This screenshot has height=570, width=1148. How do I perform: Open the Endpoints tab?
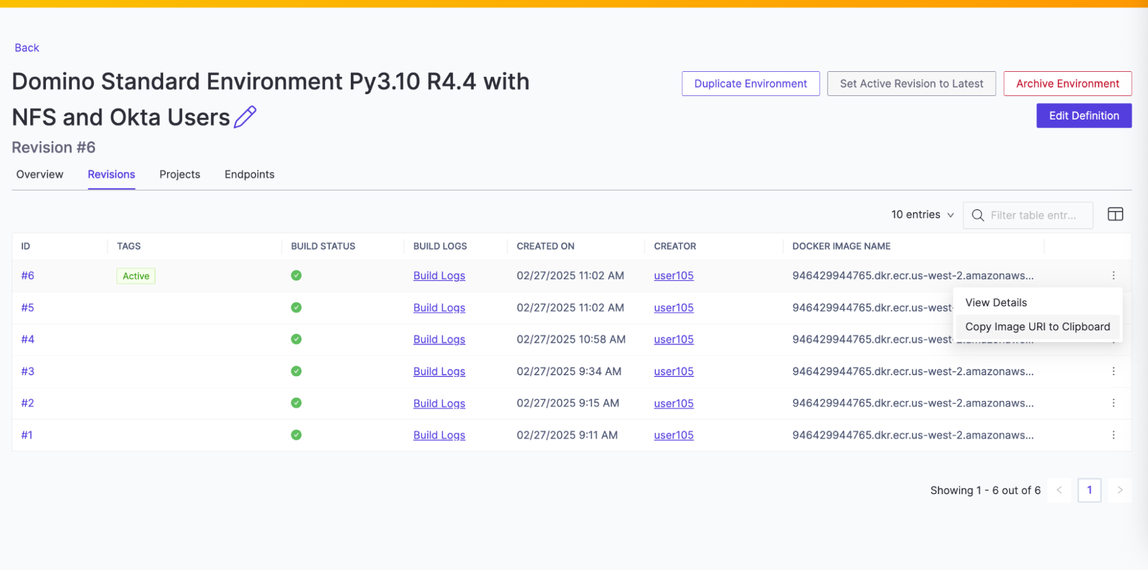pyautogui.click(x=249, y=174)
